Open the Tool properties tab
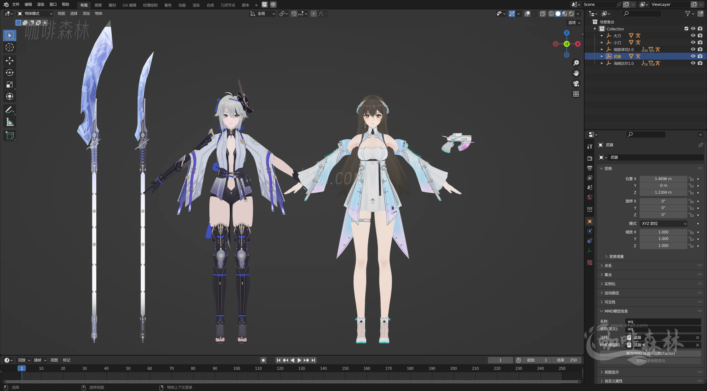707x391 pixels. pyautogui.click(x=590, y=146)
